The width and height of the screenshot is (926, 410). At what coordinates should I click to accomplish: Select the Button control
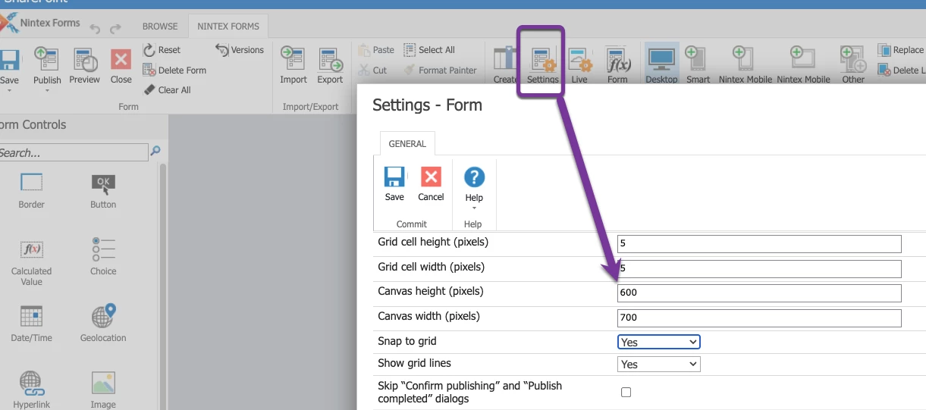(103, 190)
